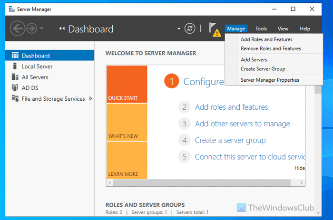Select the QUICK START tile
The width and height of the screenshot is (333, 220).
point(127,84)
